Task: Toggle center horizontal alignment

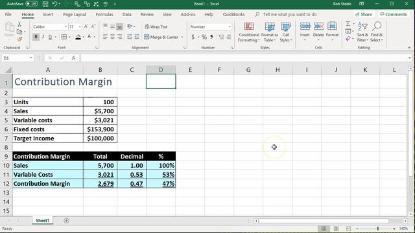Action: 112,37
